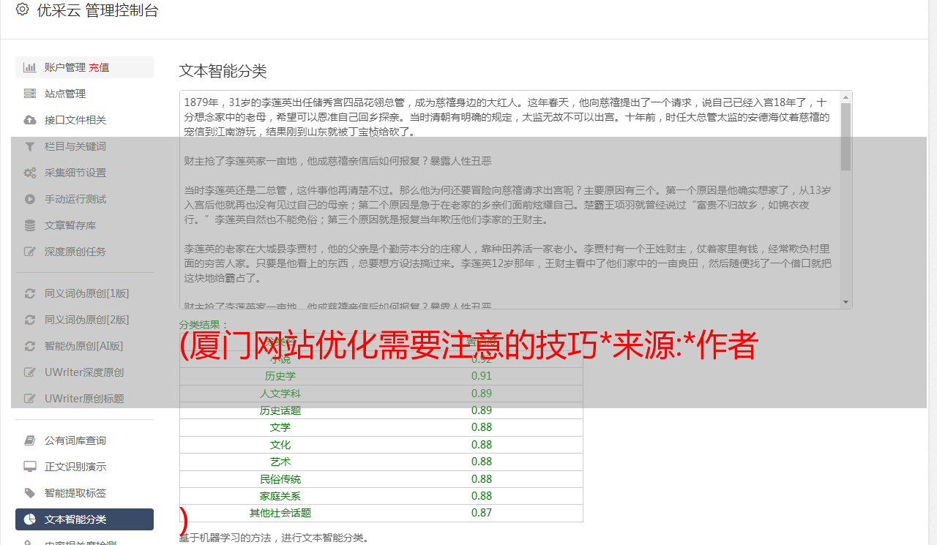The image size is (937, 545).
Task: Click the 文化 category cell
Action: click(x=280, y=445)
